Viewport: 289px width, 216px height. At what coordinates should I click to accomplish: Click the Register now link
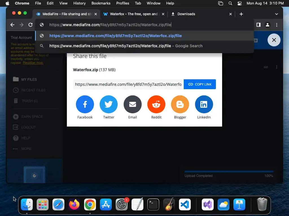tap(33, 63)
